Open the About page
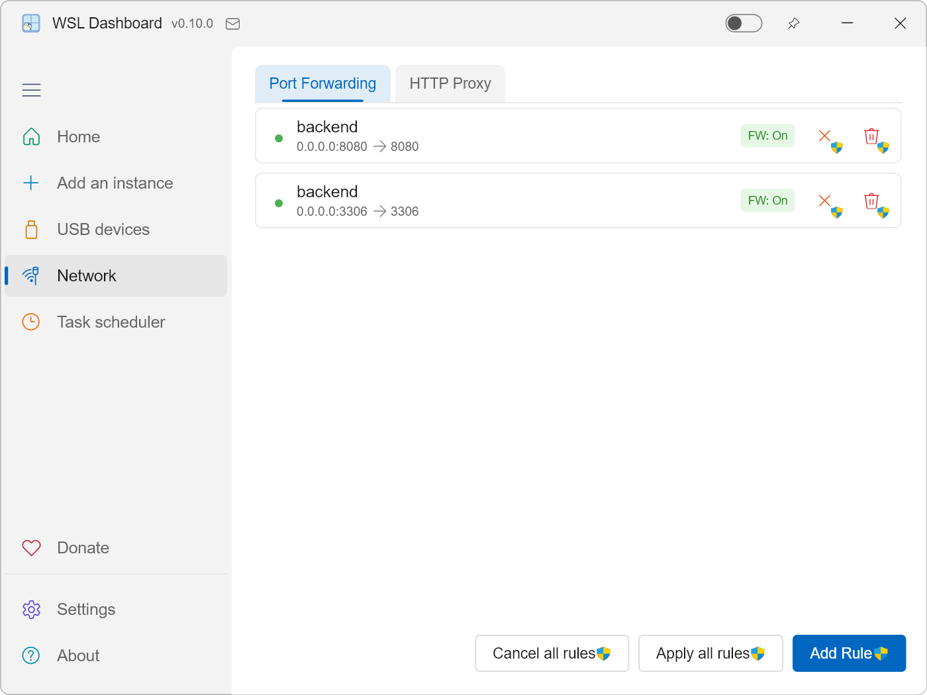This screenshot has height=695, width=927. pyautogui.click(x=116, y=656)
